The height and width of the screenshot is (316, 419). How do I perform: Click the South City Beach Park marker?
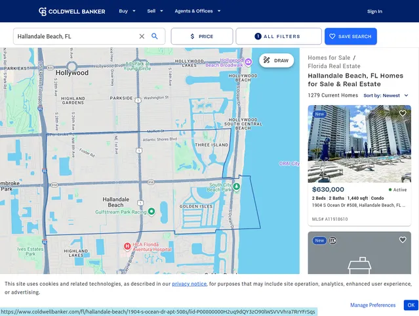(237, 187)
